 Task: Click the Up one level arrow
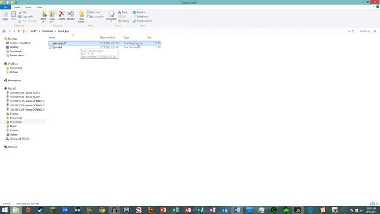pos(18,31)
